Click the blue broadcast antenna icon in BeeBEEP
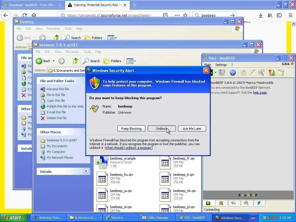296x222 pixels. [x=233, y=73]
